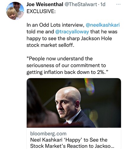
Task: Click 'seriousness of our commitment to' line
Action: click(66, 65)
